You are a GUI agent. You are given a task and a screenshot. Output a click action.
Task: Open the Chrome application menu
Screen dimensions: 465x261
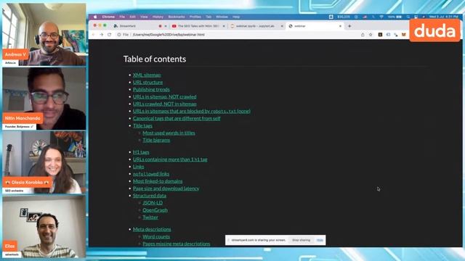point(108,17)
